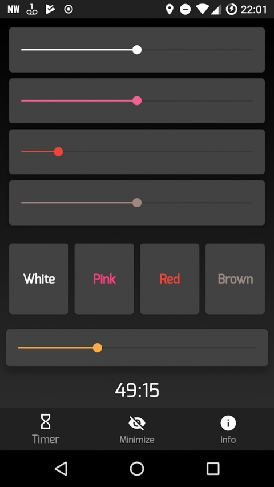
Task: Tap the do-not-disturb status icon
Action: click(x=185, y=9)
